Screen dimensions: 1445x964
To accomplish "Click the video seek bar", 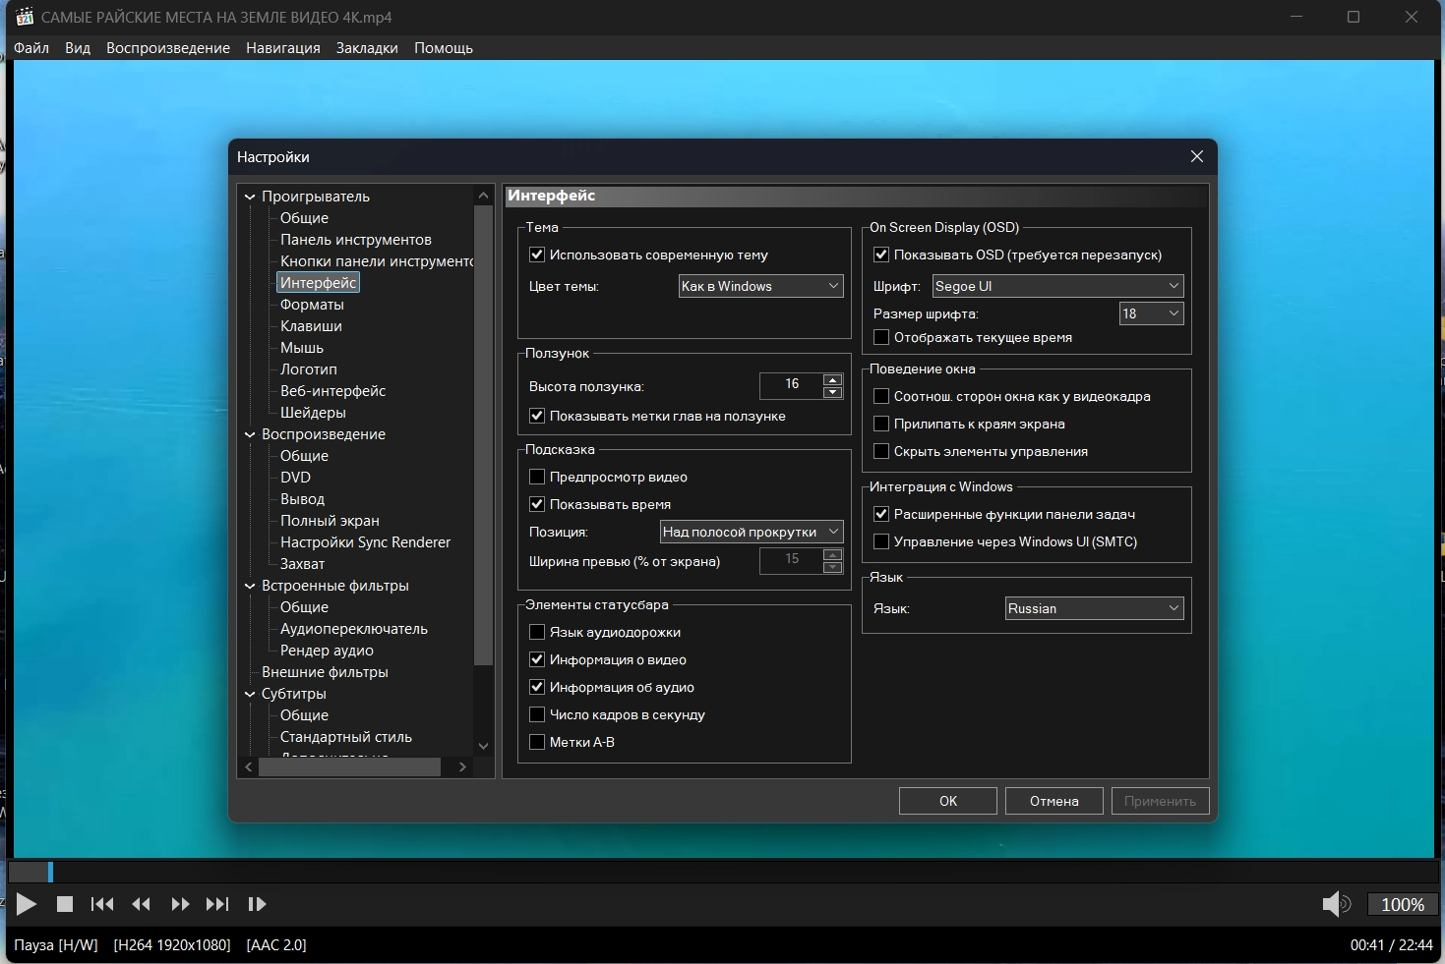I will (x=723, y=872).
